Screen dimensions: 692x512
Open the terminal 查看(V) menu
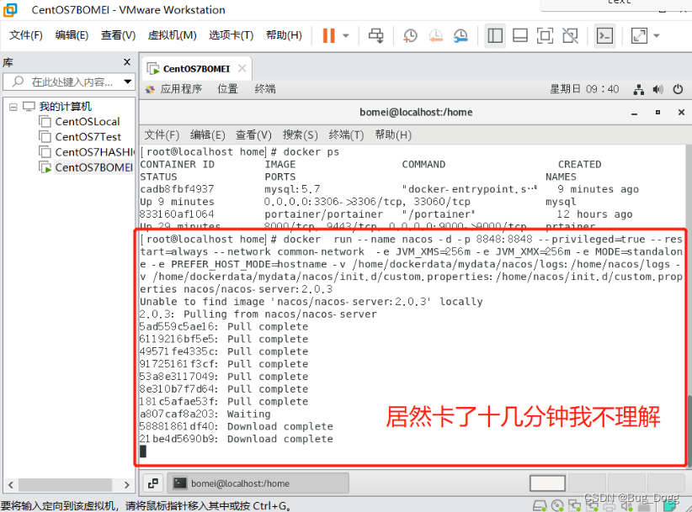(x=253, y=135)
